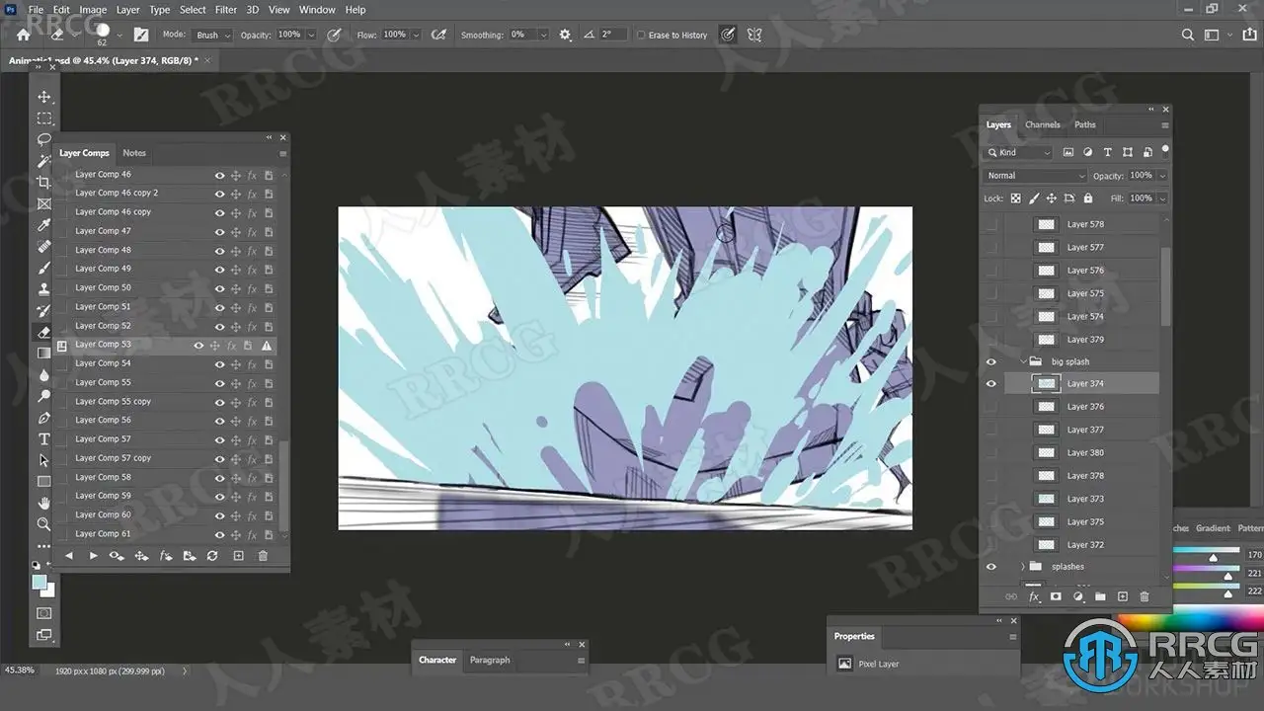Screen dimensions: 1264x711
Task: Apply previous layer comp arrow
Action: [69, 556]
